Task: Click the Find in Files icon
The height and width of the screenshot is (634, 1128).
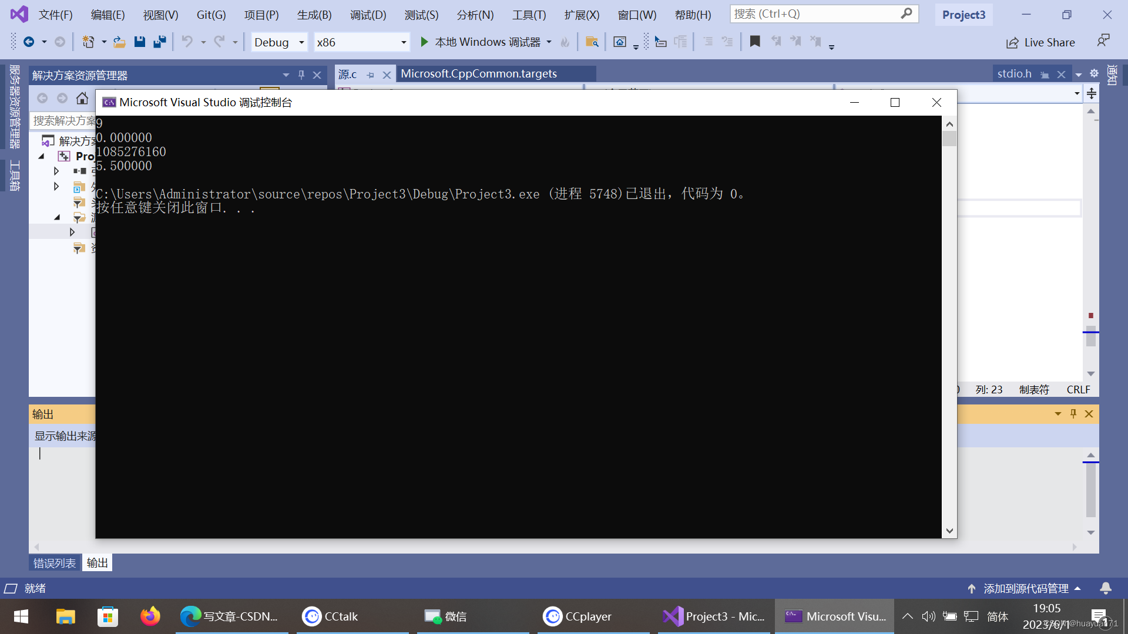Action: 592,42
